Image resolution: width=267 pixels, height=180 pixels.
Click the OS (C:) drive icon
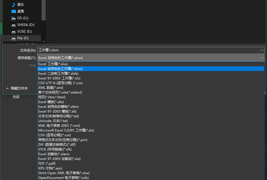[x=13, y=18]
